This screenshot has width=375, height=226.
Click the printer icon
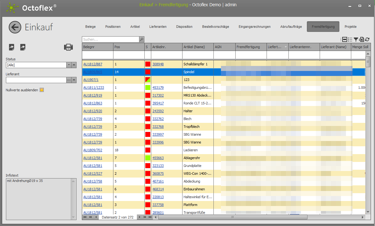tap(68, 47)
